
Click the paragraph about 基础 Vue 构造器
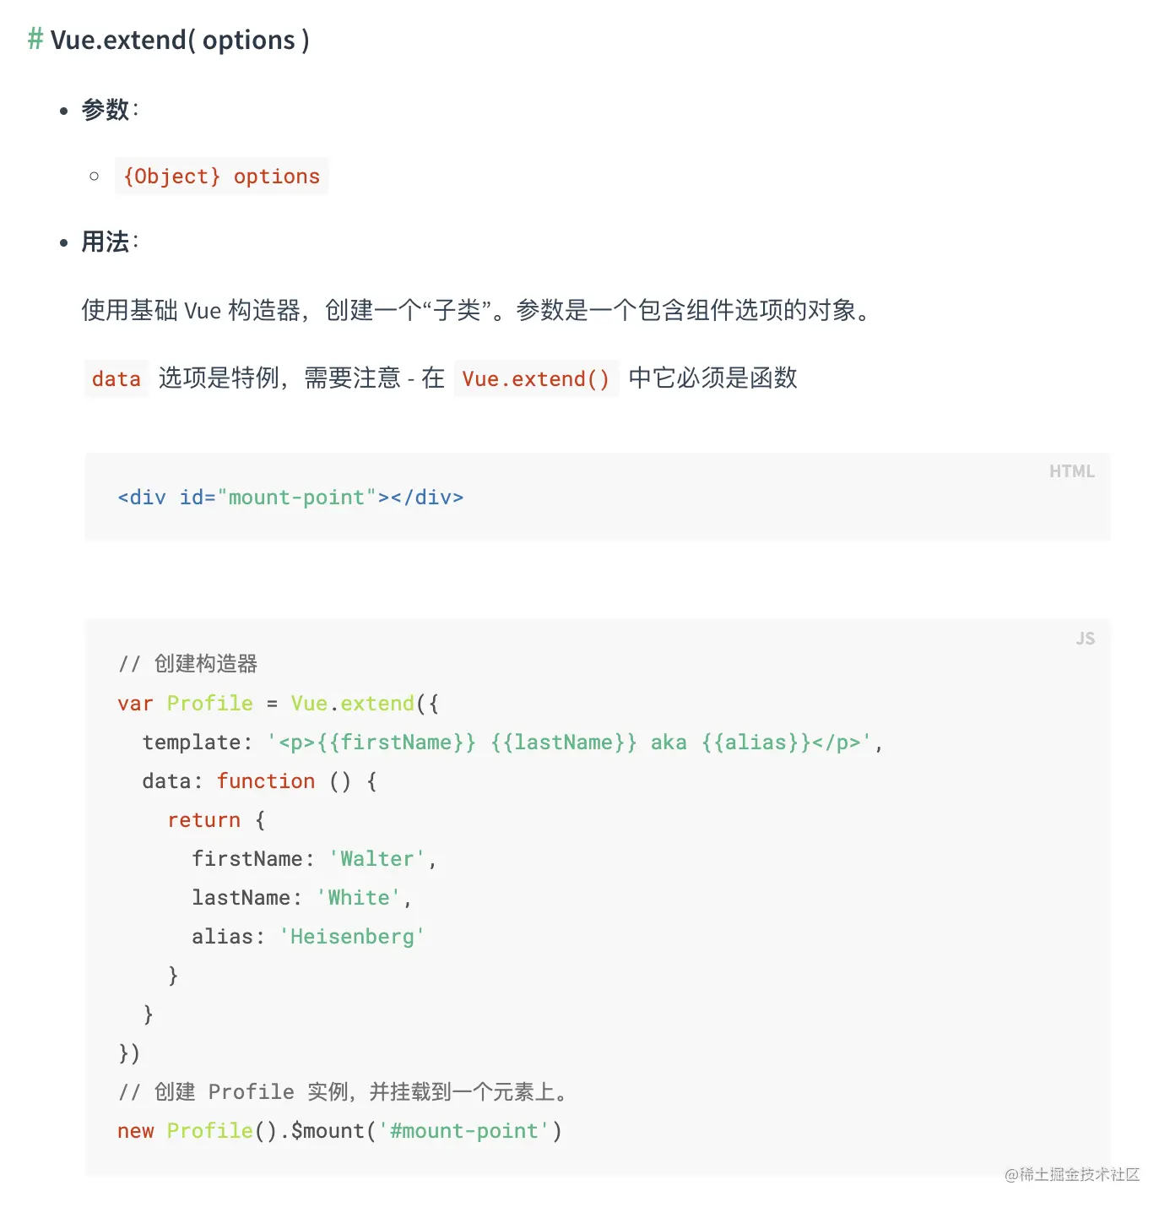[477, 310]
